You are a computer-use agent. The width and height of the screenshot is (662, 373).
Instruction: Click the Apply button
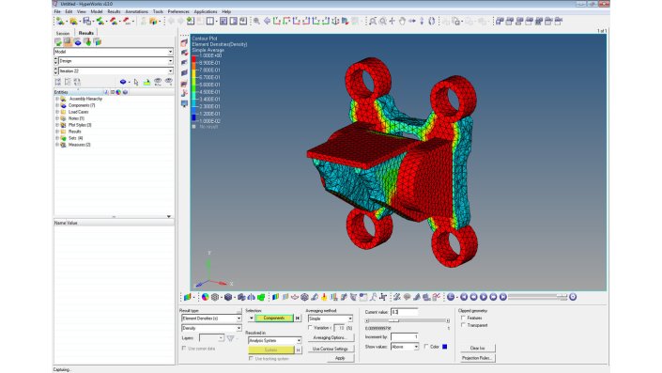coord(340,358)
